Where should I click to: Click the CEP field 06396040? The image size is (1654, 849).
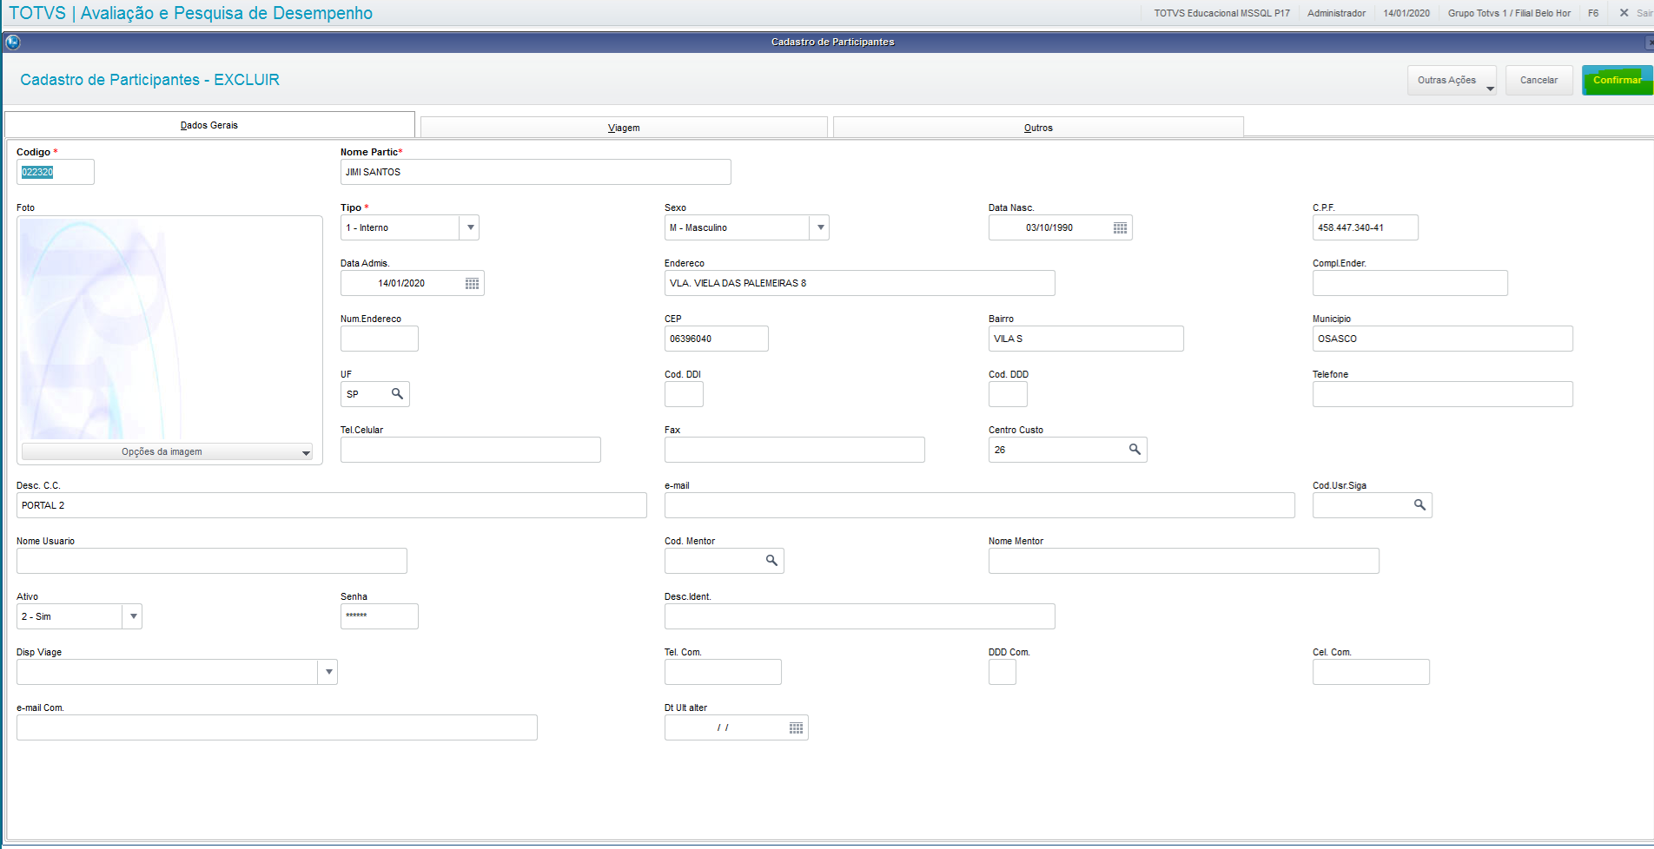pyautogui.click(x=716, y=339)
